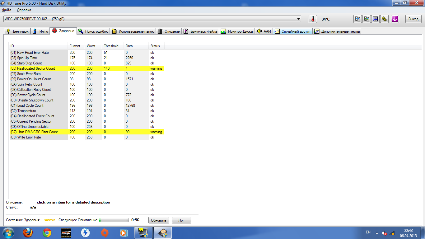
Task: Launch Firefox from the taskbar
Action: point(28,233)
